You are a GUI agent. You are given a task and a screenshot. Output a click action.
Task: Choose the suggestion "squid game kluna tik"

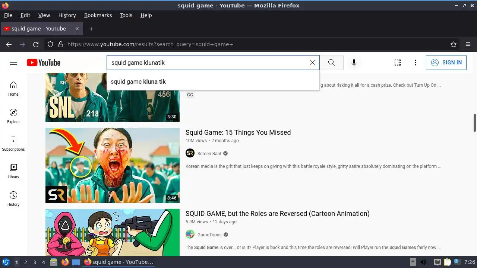coord(213,82)
